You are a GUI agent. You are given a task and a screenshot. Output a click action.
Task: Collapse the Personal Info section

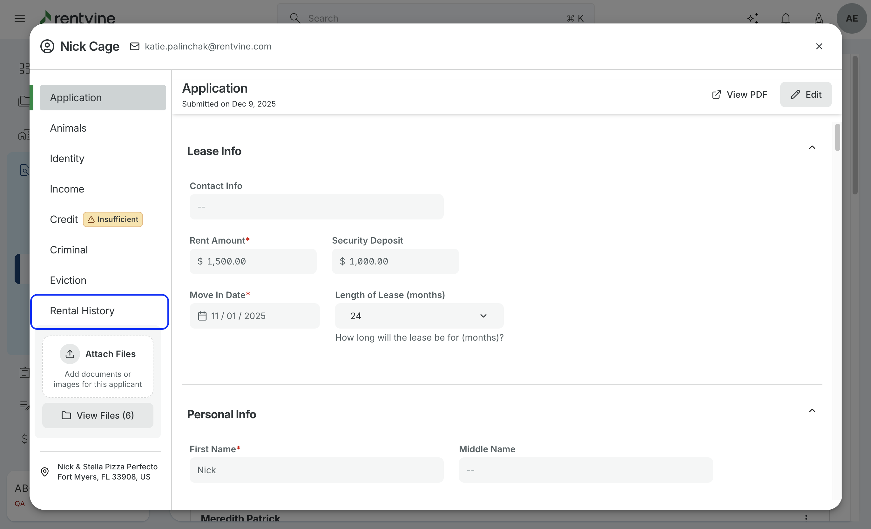[x=812, y=410]
